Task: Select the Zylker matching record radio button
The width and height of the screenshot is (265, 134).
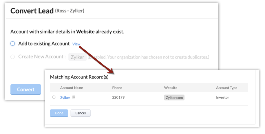Action: pos(54,97)
